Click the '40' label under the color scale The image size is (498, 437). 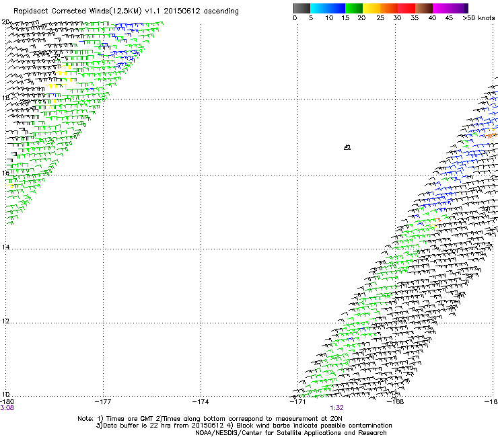click(432, 18)
